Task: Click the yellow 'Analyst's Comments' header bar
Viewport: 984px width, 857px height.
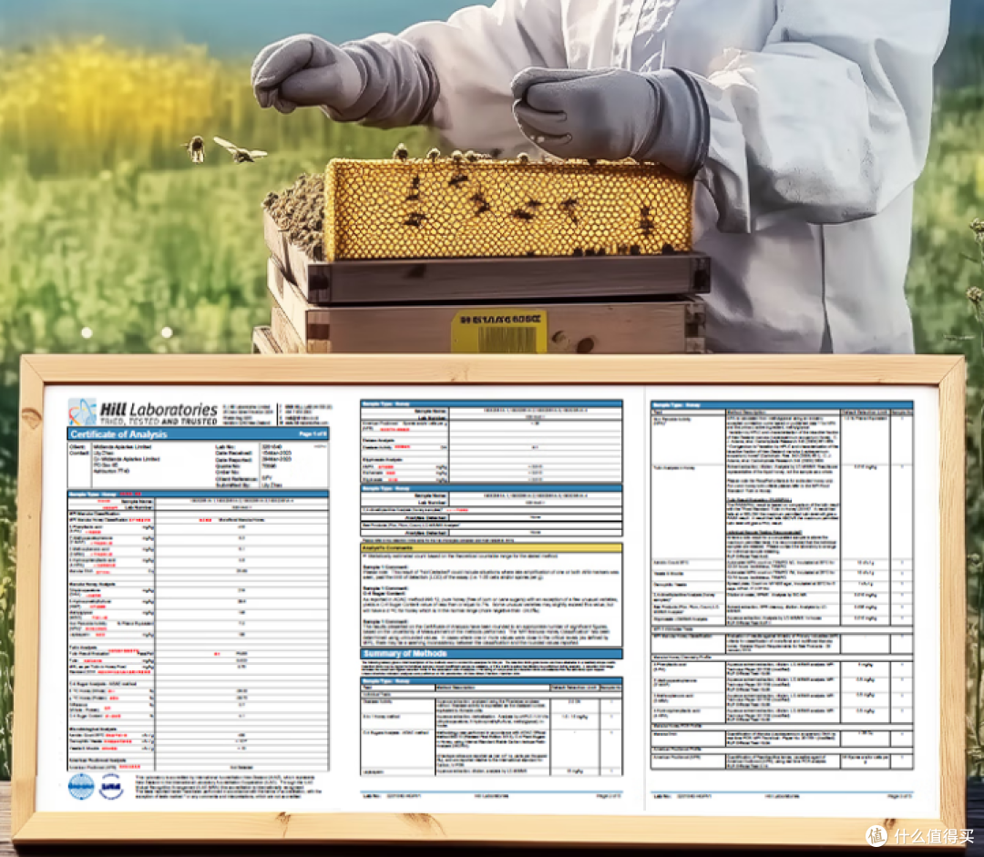Action: click(x=491, y=547)
